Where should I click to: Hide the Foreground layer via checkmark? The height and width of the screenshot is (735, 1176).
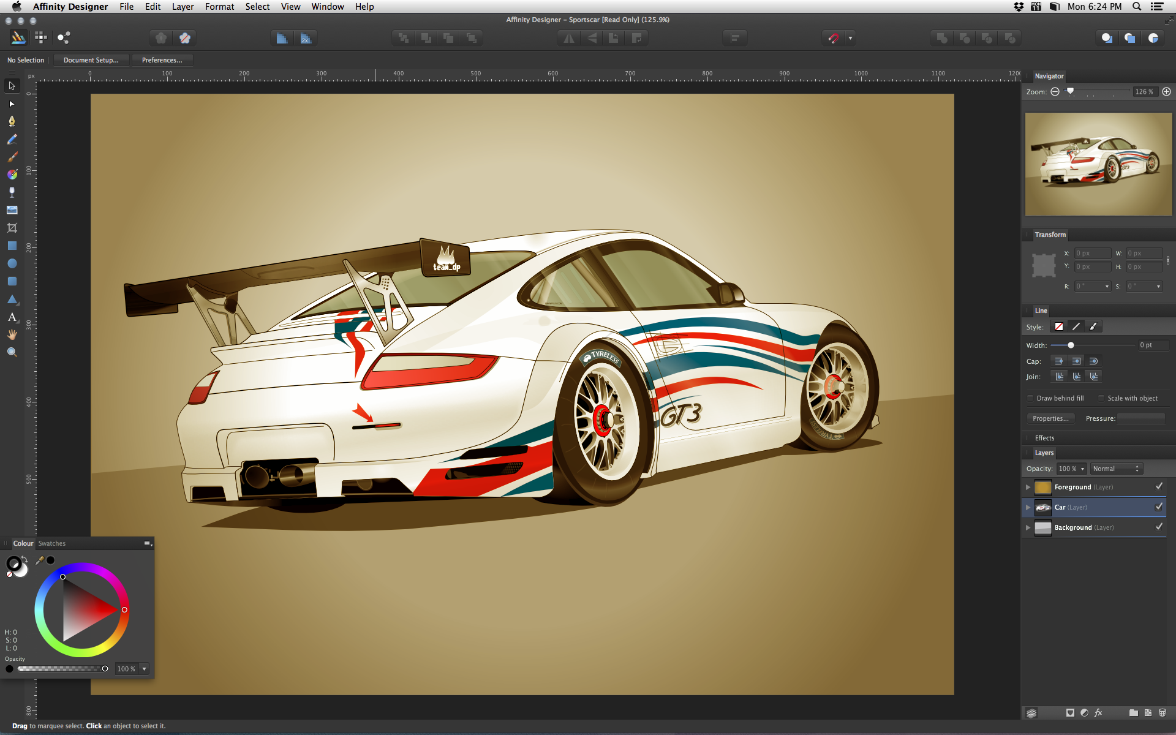(x=1159, y=486)
